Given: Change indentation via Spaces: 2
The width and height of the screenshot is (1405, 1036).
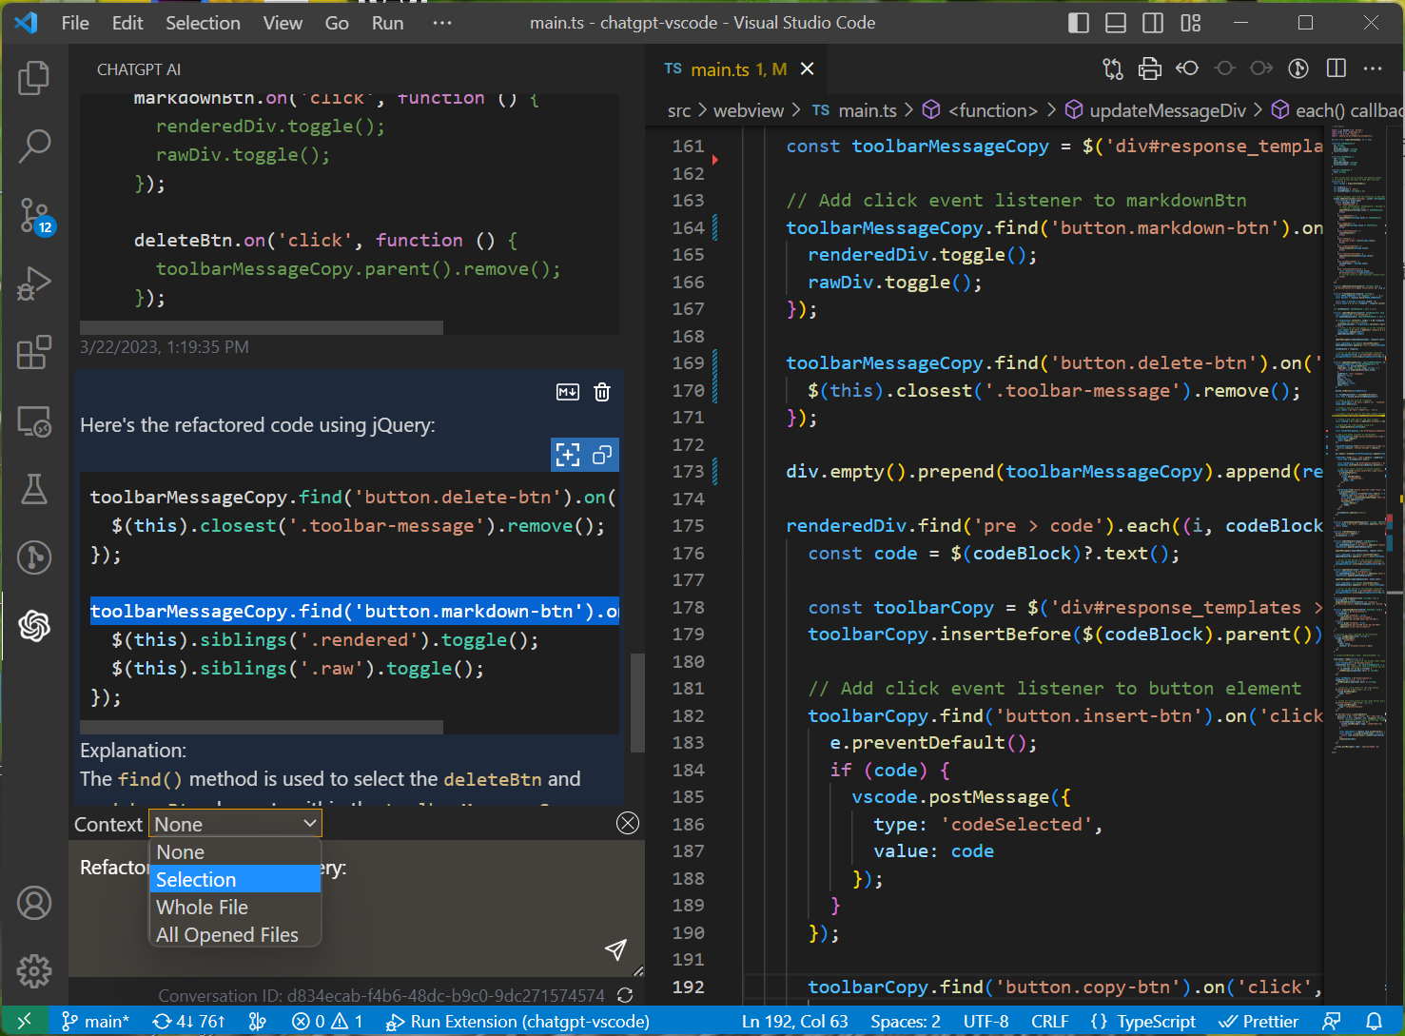Looking at the screenshot, I should 906,1022.
